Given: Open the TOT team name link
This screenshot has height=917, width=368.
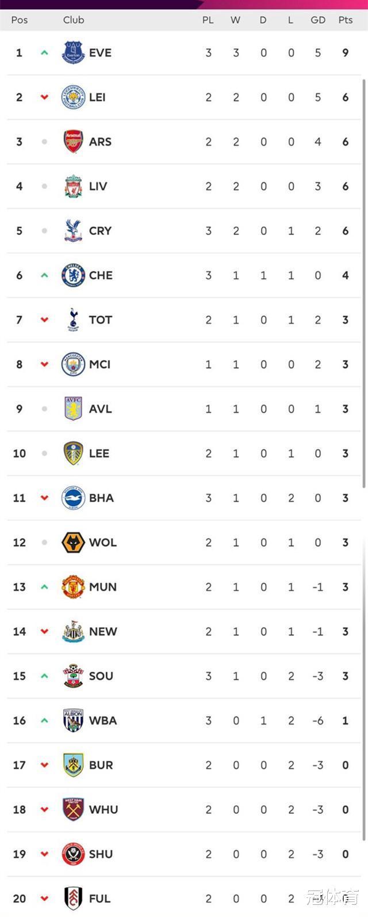Looking at the screenshot, I should point(101,320).
